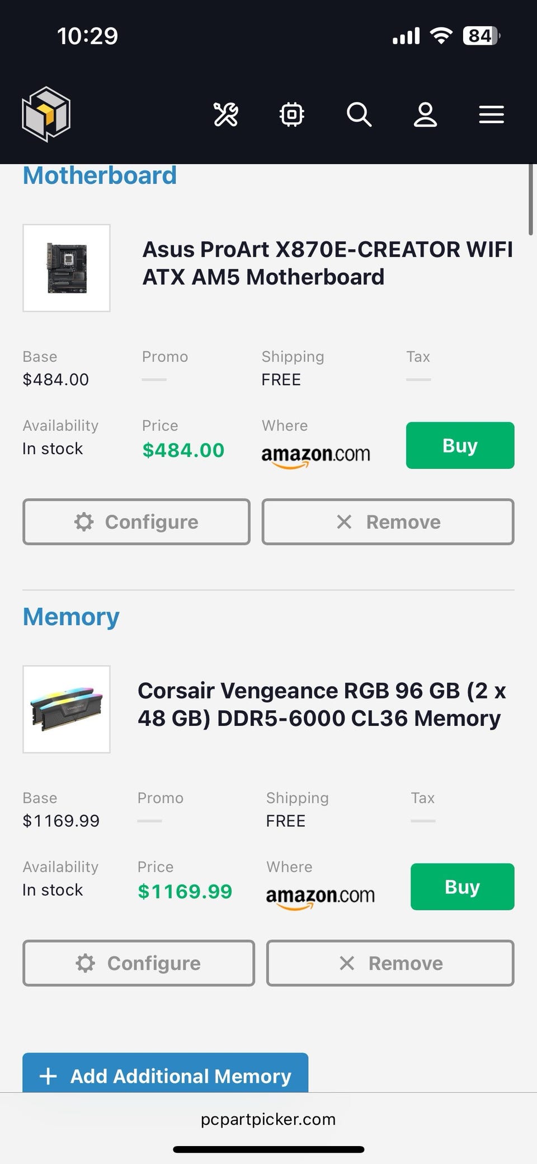Viewport: 537px width, 1164px height.
Task: Open the Asus ProArt motherboard thumbnail
Action: pyautogui.click(x=67, y=268)
